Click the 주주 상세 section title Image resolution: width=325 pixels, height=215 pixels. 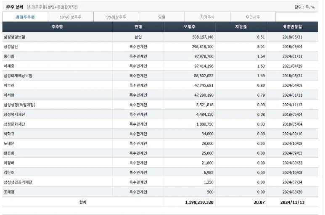[15, 7]
